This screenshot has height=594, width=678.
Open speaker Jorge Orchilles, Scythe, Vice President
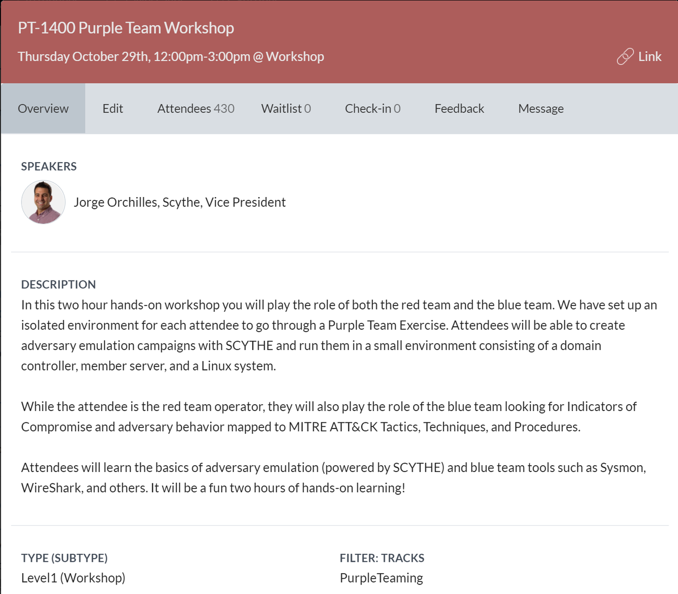coord(180,202)
